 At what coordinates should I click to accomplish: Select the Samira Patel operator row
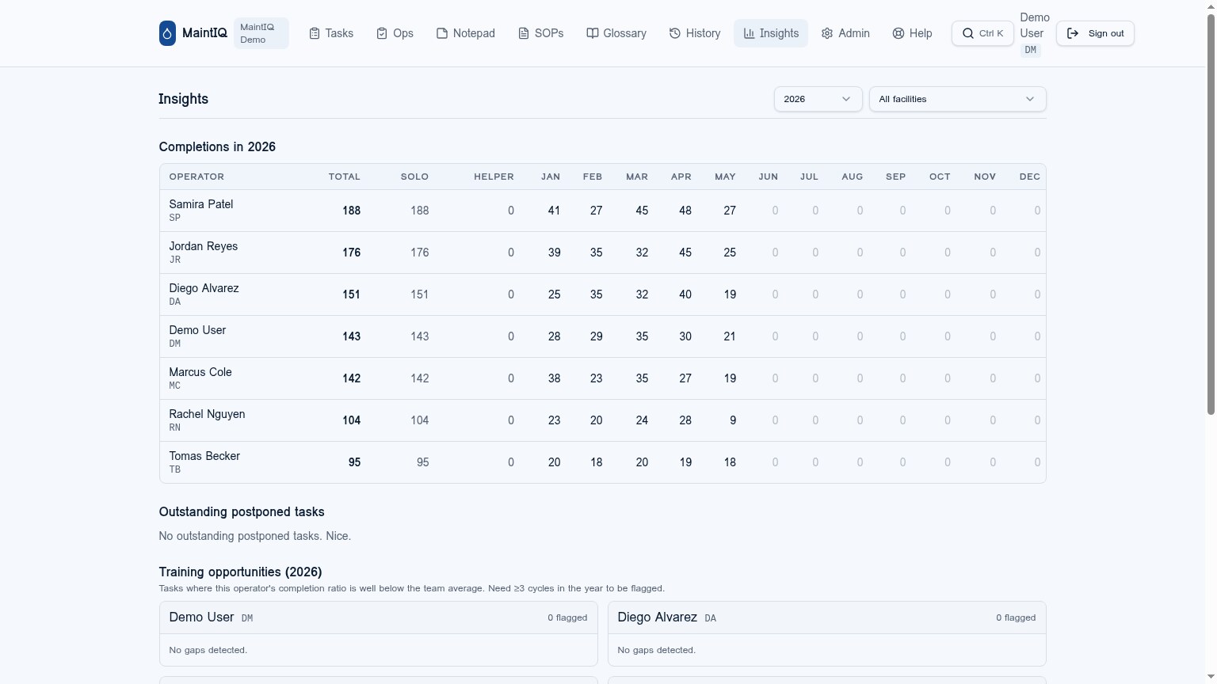pos(602,211)
